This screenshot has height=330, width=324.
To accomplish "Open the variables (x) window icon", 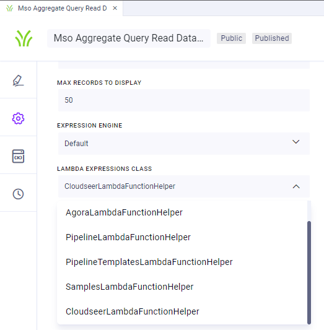I will tap(18, 156).
